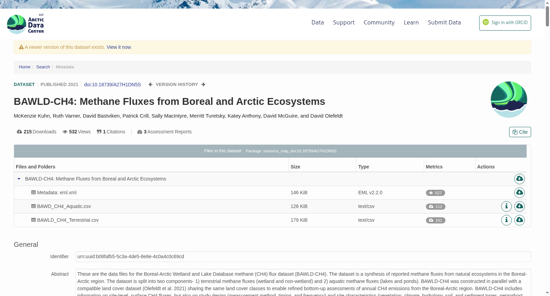
Task: Go to next version with right arrow
Action: pos(203,85)
